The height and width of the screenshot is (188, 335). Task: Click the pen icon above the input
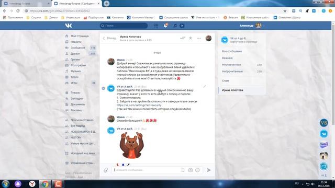tap(128, 164)
